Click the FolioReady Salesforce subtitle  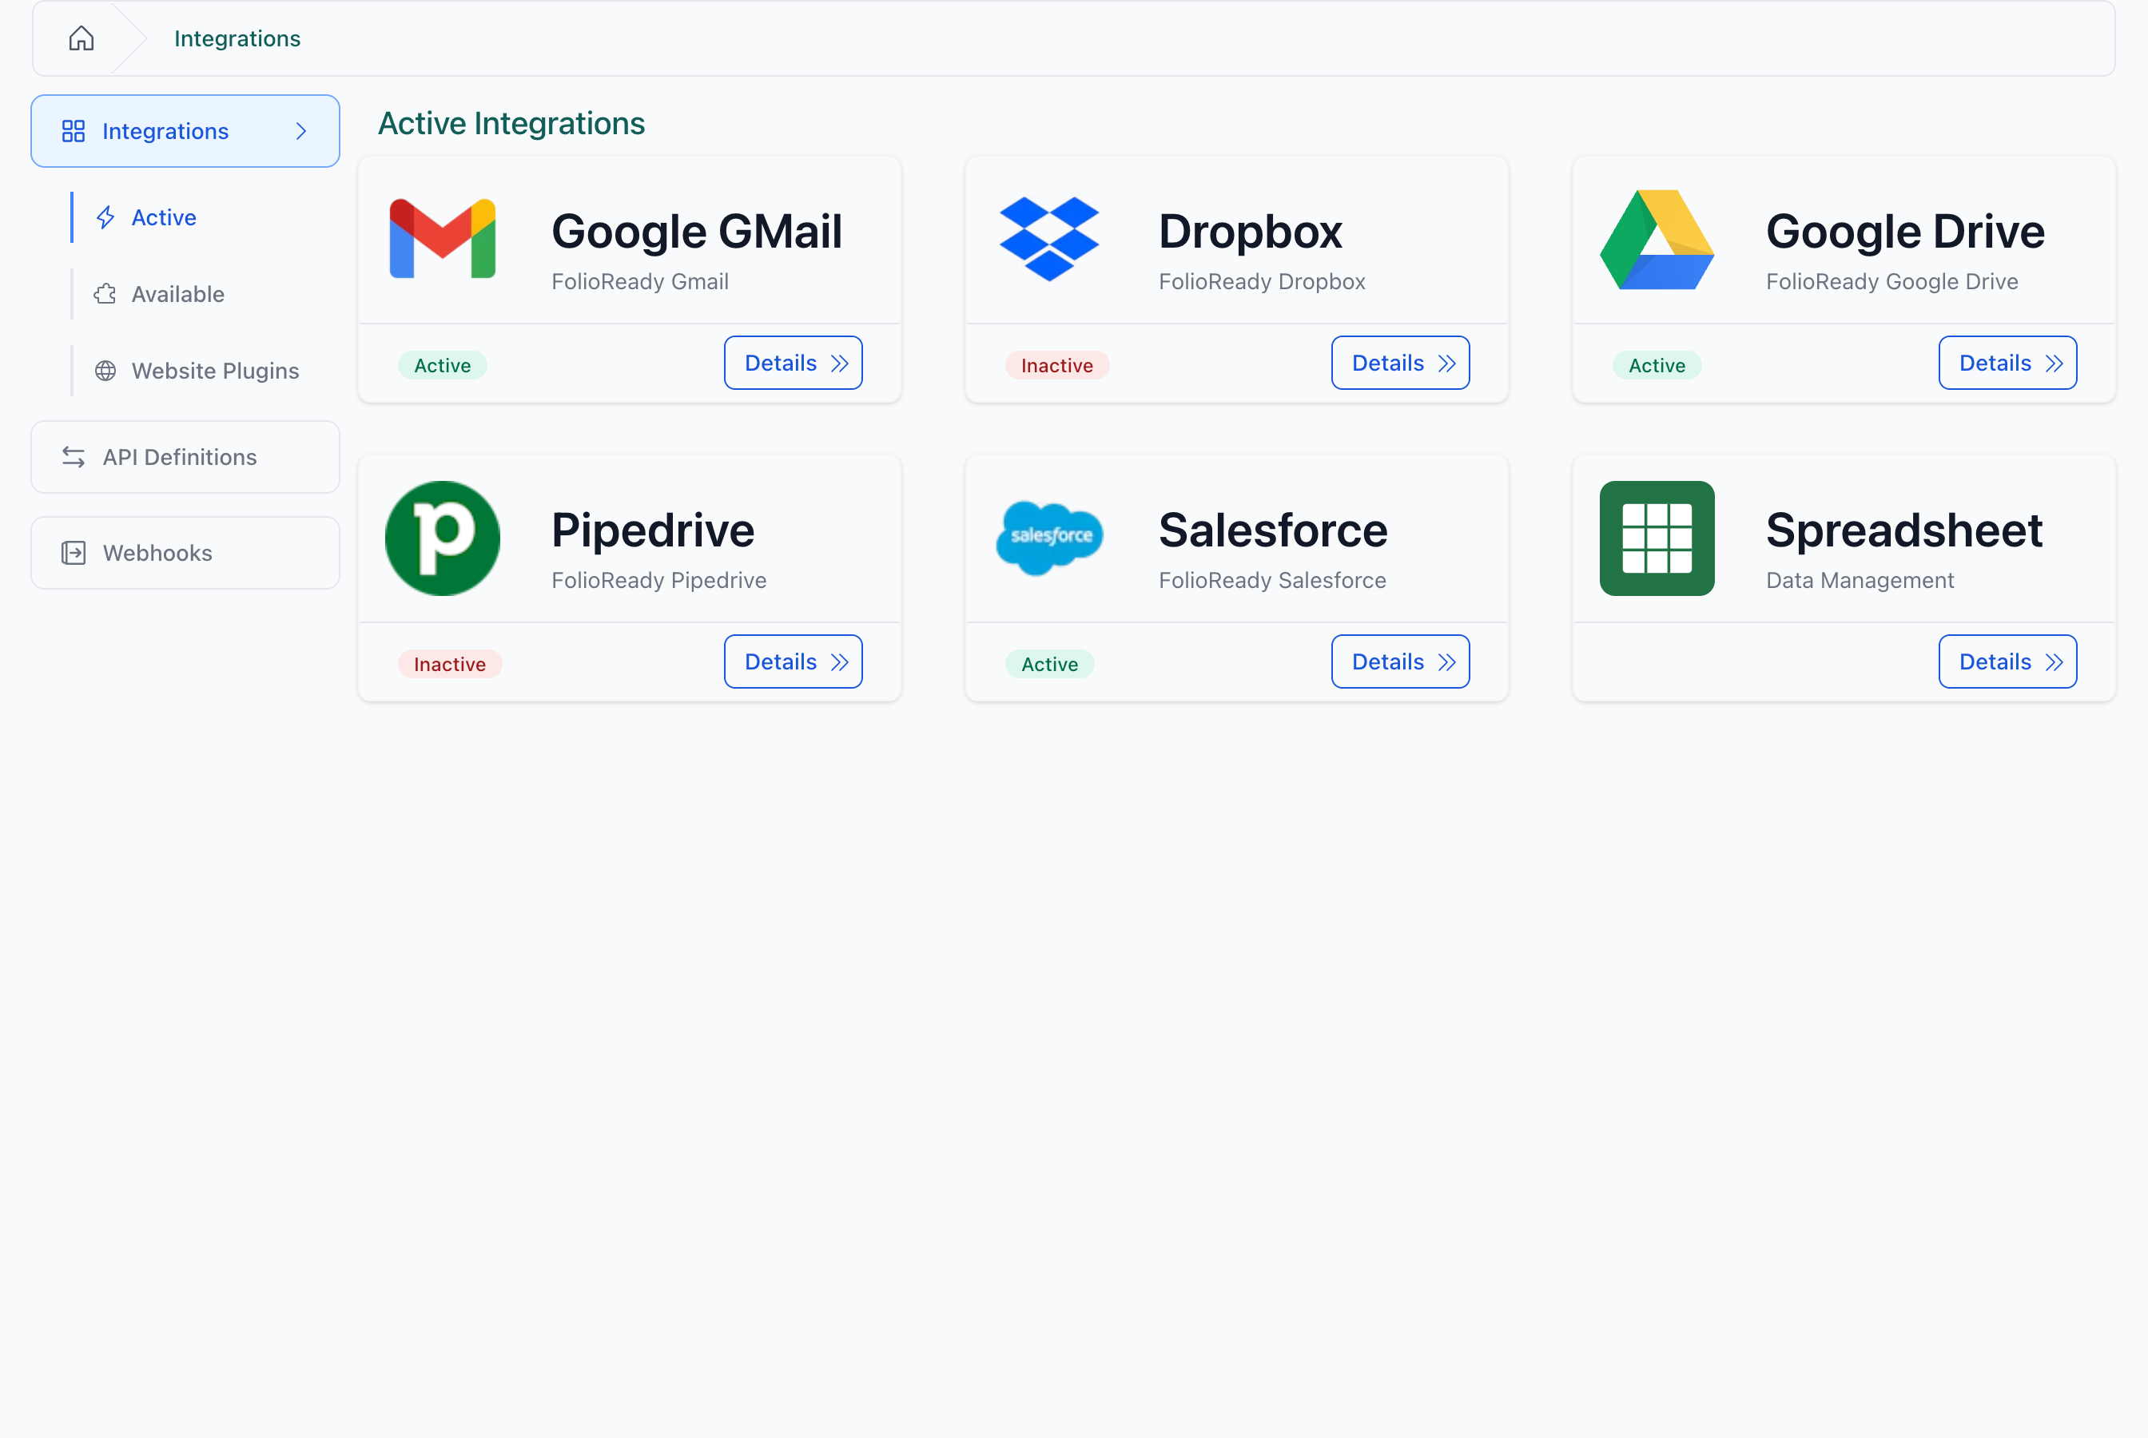pos(1272,581)
